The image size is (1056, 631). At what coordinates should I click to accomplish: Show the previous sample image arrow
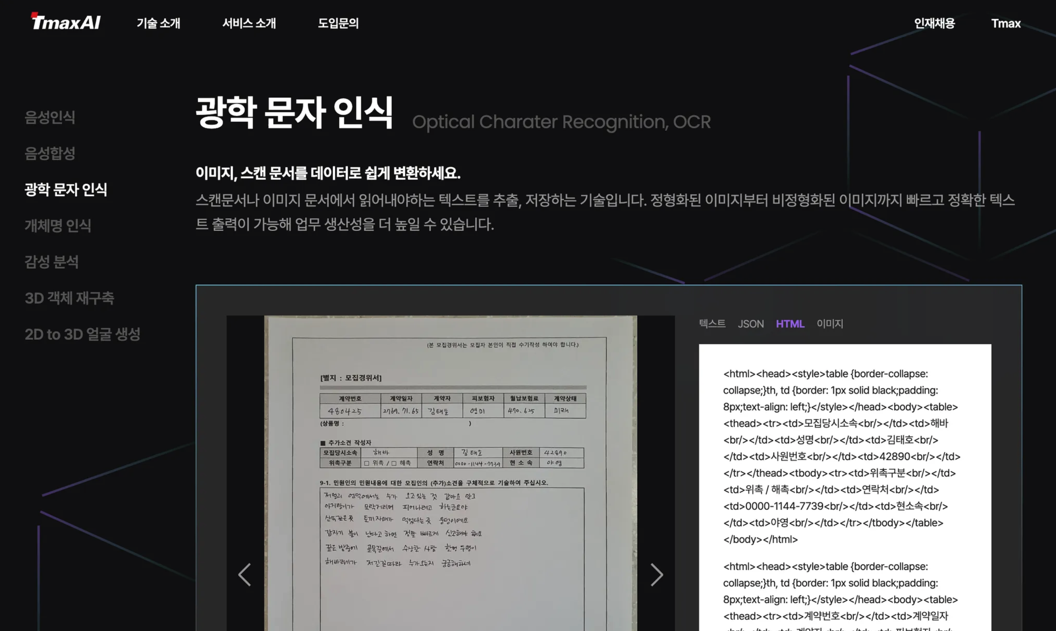point(244,575)
